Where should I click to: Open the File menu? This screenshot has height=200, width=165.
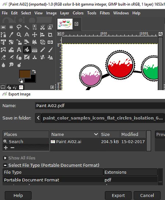click(x=5, y=13)
